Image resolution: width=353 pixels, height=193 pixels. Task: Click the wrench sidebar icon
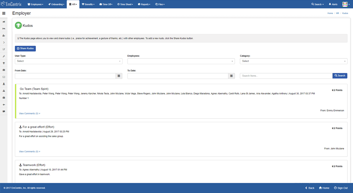(4, 56)
